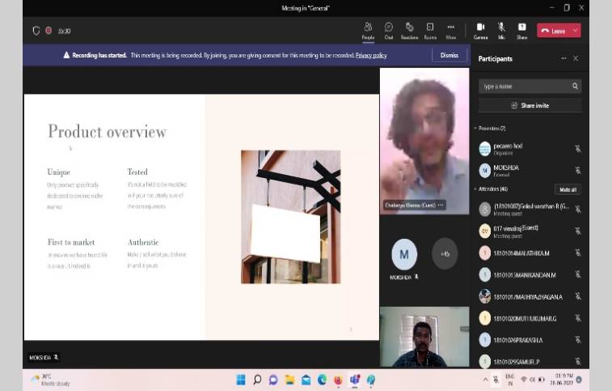Click the Mute all button
Screen dimensions: 612x391
(568, 189)
